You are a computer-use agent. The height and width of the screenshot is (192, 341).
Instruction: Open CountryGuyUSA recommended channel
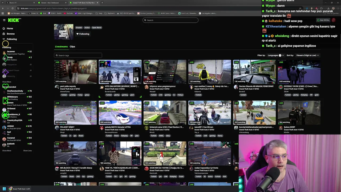tap(17, 121)
